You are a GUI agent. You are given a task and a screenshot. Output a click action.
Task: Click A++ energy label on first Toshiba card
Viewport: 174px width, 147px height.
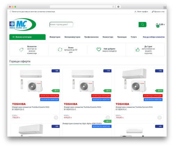point(56,91)
